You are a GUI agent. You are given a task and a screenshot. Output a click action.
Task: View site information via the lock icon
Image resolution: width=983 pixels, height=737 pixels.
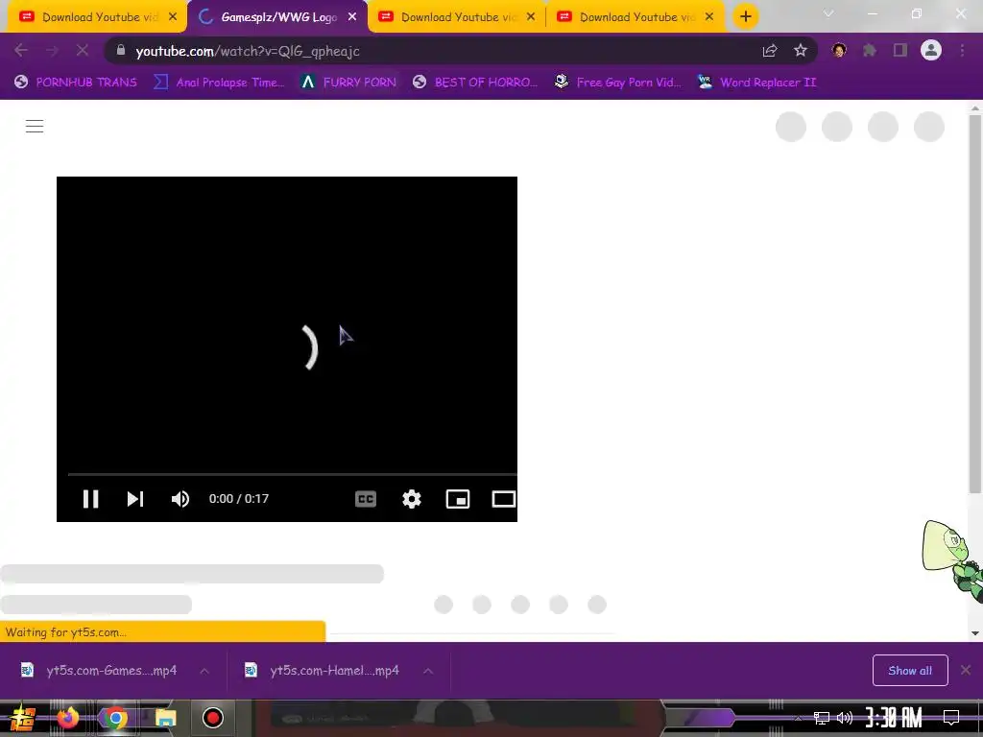(121, 50)
